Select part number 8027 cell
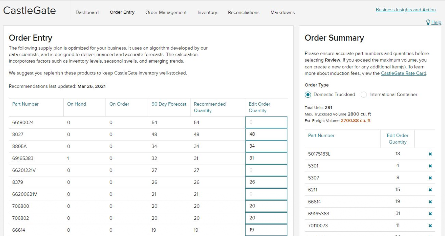445x236 pixels. click(x=18, y=134)
